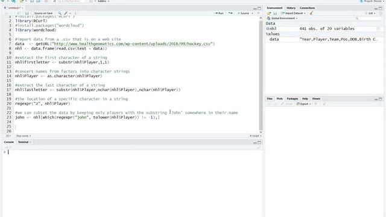Maximize the Console pane
Image resolution: width=386 pixels, height=217 pixels.
click(x=259, y=143)
